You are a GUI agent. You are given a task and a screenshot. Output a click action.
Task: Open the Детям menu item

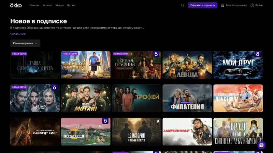71,5
